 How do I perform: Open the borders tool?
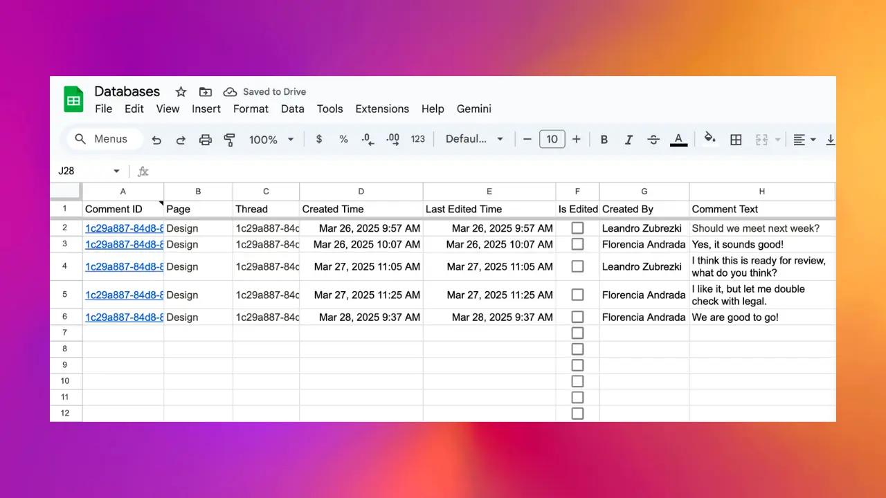click(x=736, y=140)
